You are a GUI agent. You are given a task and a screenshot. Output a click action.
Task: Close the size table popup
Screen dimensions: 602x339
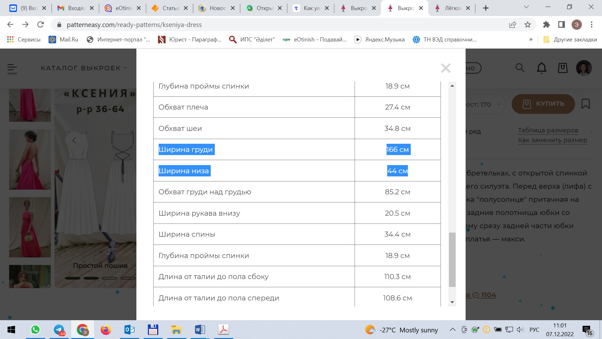tap(446, 68)
